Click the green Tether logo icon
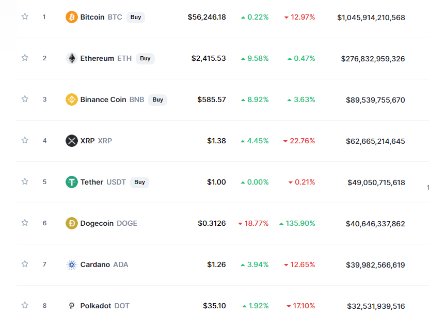The height and width of the screenshot is (315, 429). tap(72, 182)
